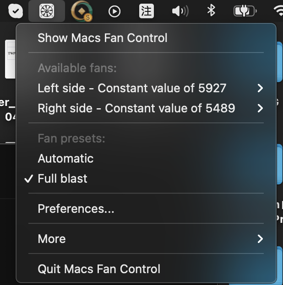Viewport: 283px width, 285px height.
Task: Open the Wi-Fi menu icon
Action: coord(278,11)
